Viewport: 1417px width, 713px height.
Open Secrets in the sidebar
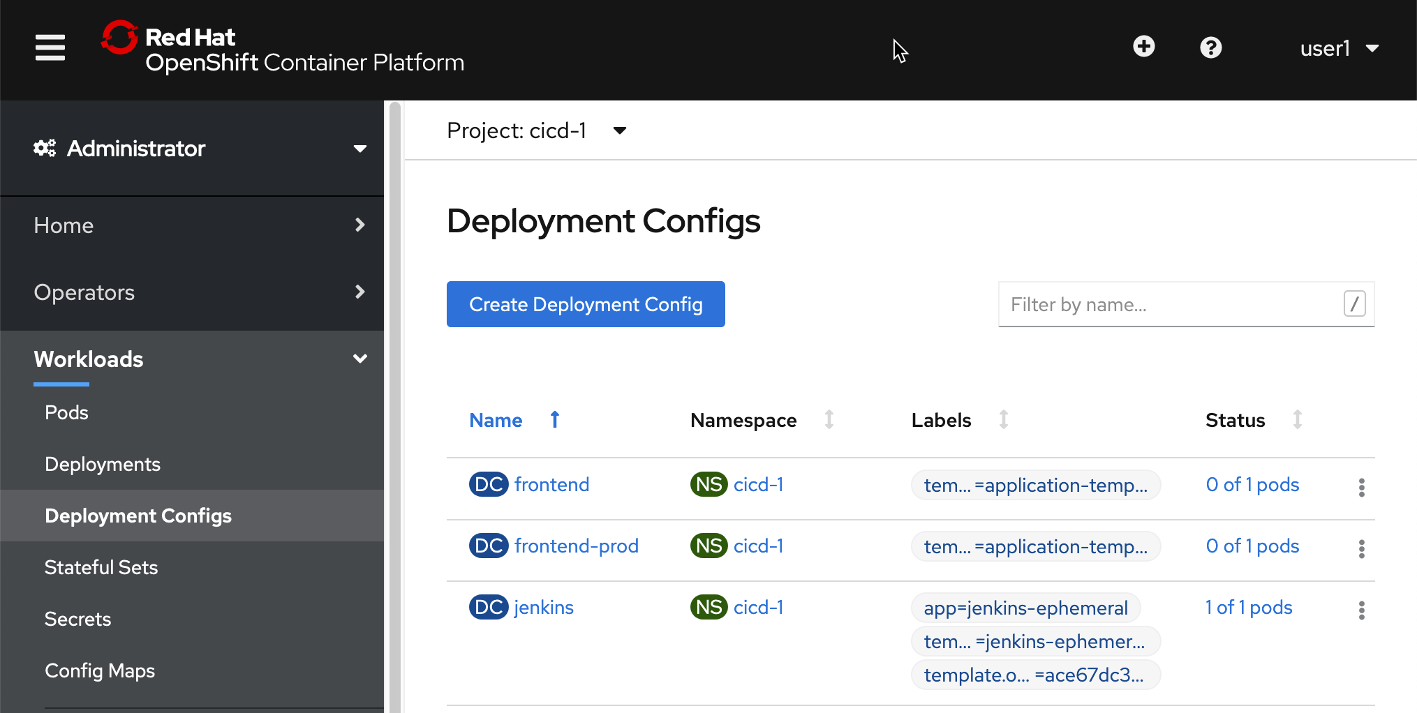[x=77, y=619]
